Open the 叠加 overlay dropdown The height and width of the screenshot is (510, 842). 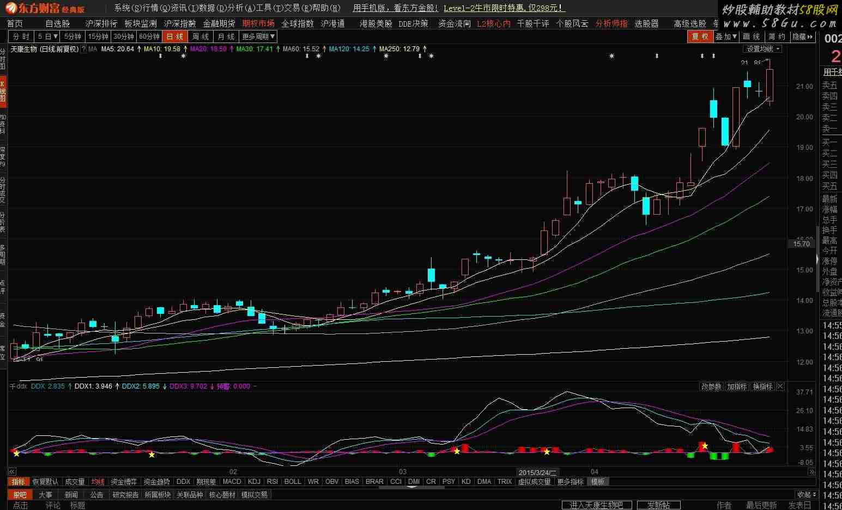[x=726, y=37]
